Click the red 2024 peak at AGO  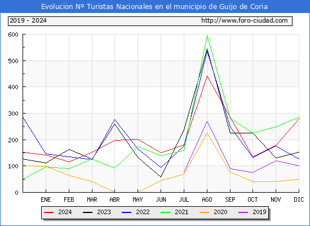click(207, 76)
